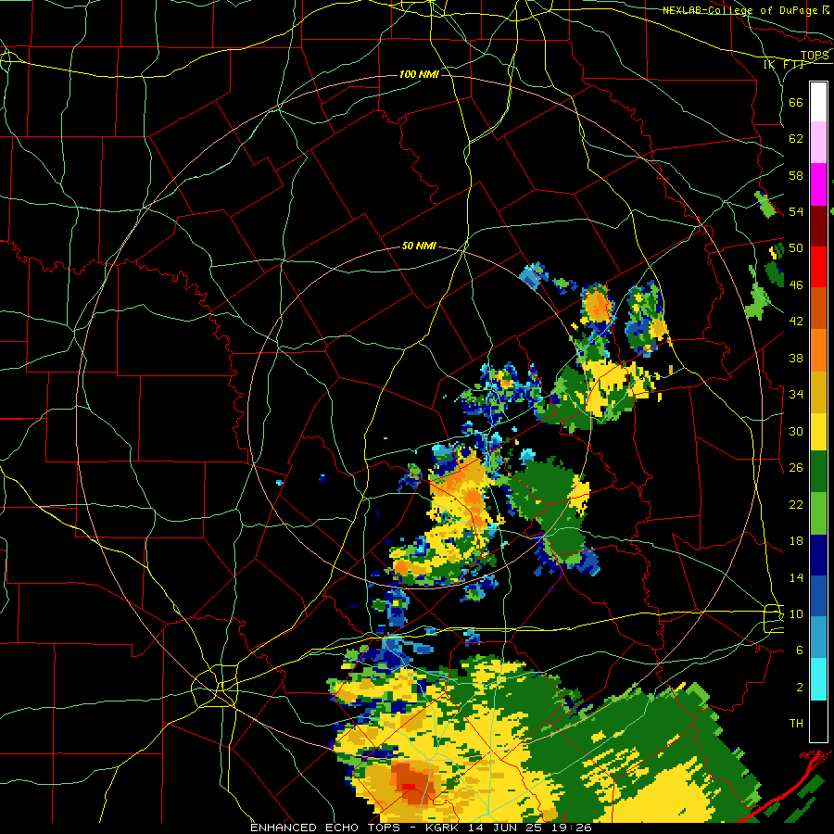The image size is (834, 834).
Task: Click the "19:26" timestamp in caption
Action: 570,828
